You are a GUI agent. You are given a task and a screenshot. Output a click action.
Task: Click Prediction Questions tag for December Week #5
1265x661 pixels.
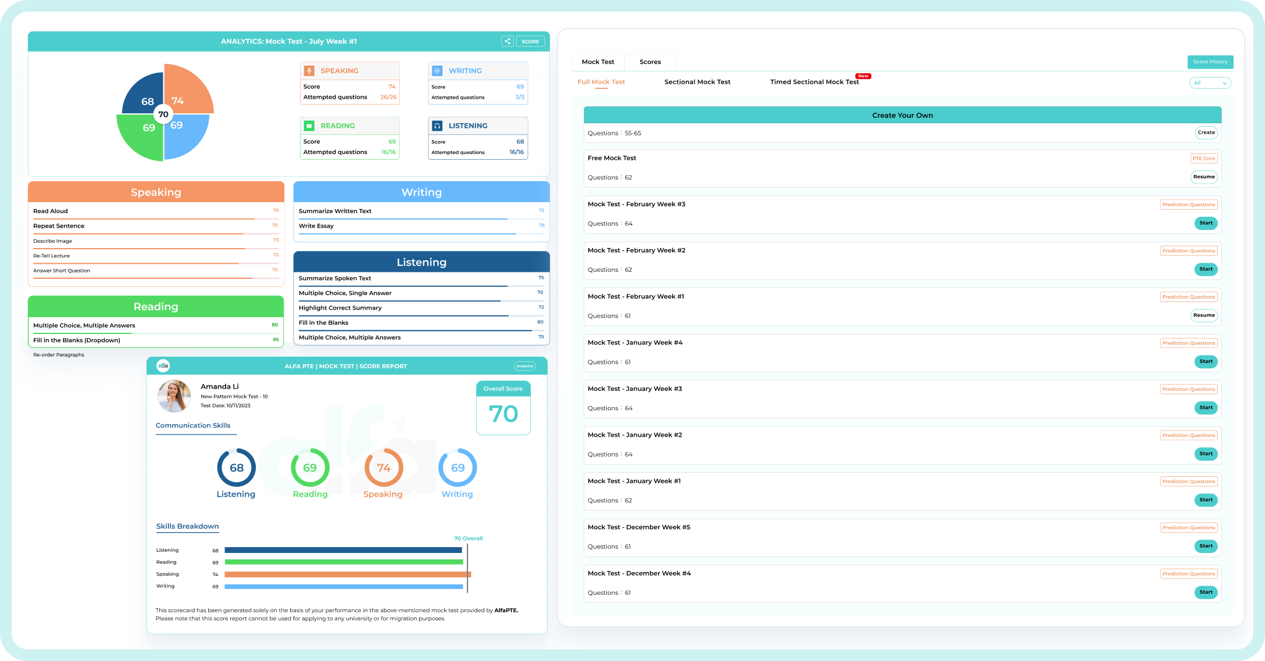click(x=1189, y=527)
